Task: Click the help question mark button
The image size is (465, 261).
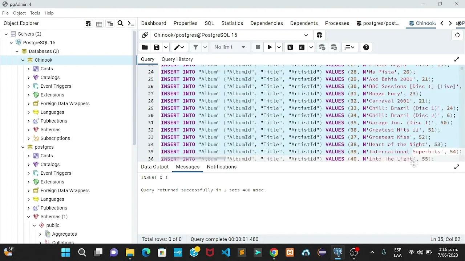Action: click(366, 47)
